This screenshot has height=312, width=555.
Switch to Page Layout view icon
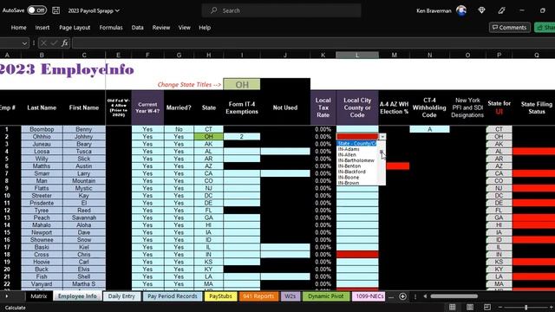coord(470,307)
